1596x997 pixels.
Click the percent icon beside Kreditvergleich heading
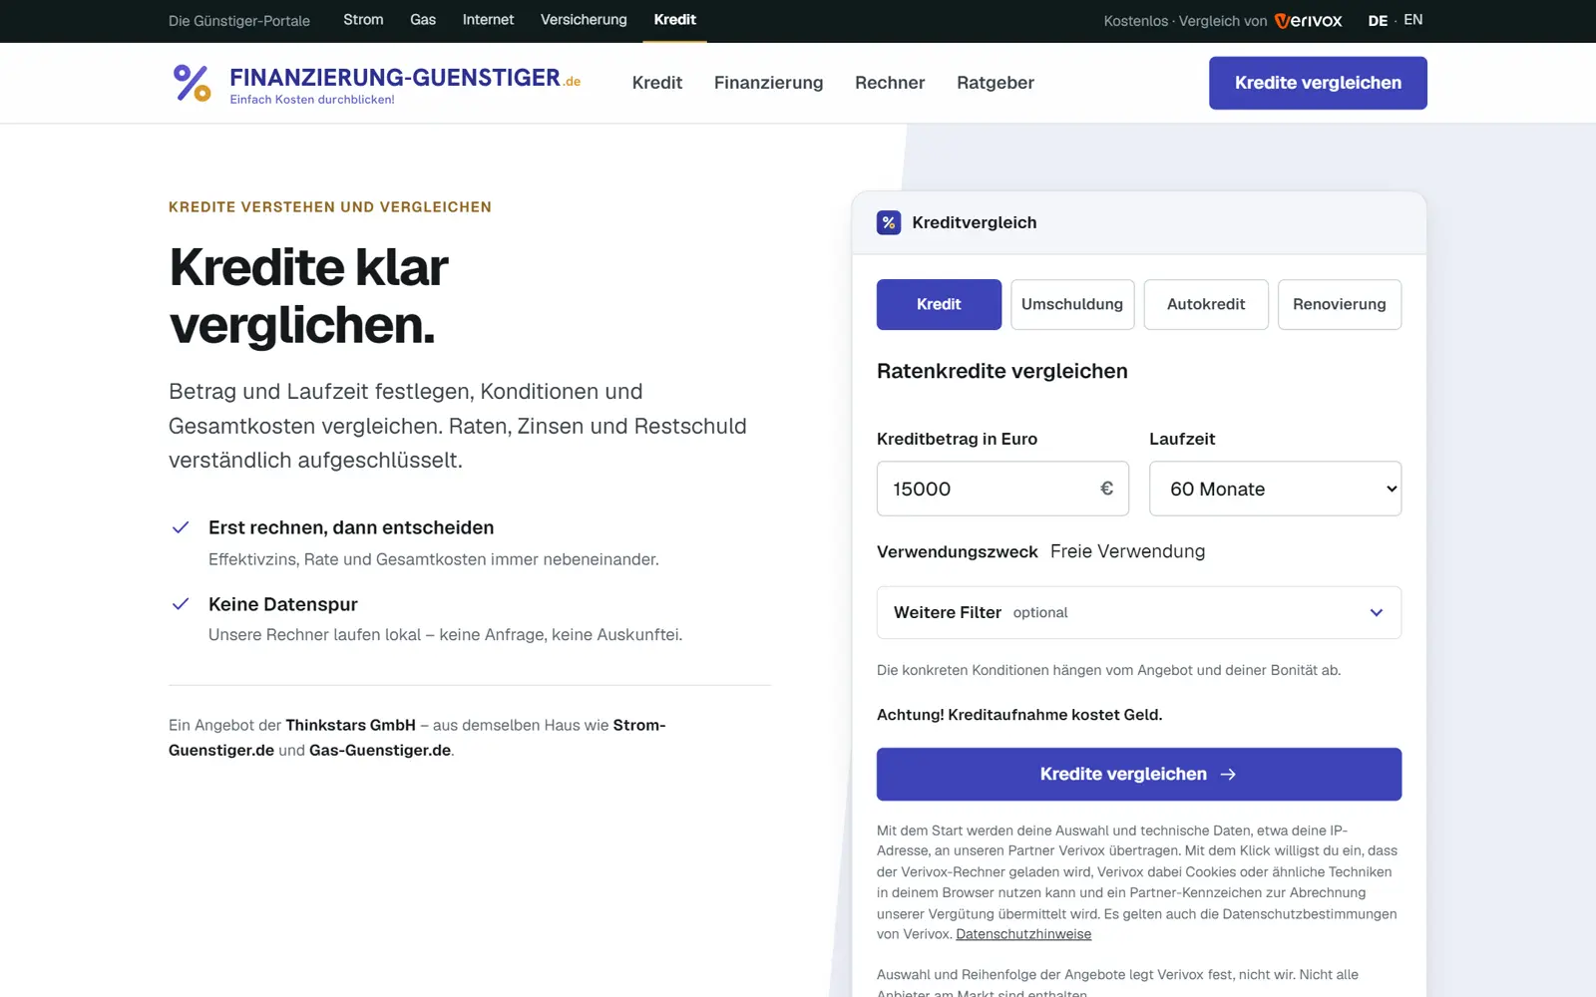(889, 222)
